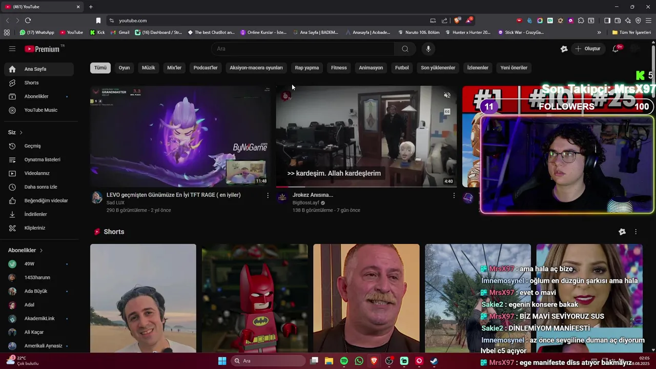Click the bookmark icon in address bar
The height and width of the screenshot is (369, 656).
click(98, 20)
